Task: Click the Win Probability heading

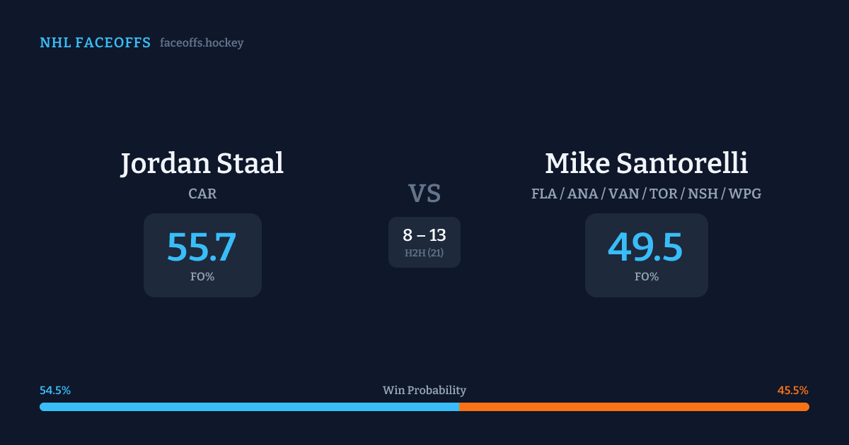Action: [x=424, y=391]
